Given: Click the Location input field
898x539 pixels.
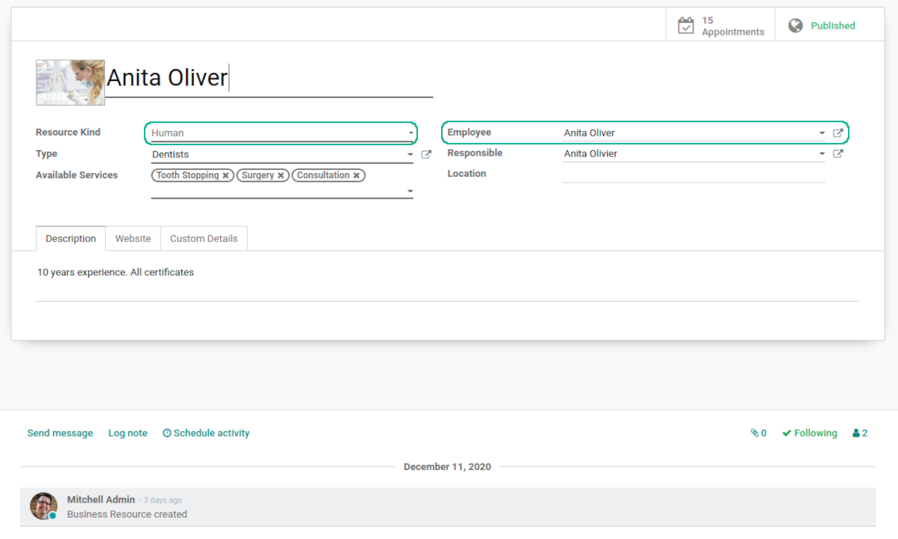Looking at the screenshot, I should [x=693, y=175].
